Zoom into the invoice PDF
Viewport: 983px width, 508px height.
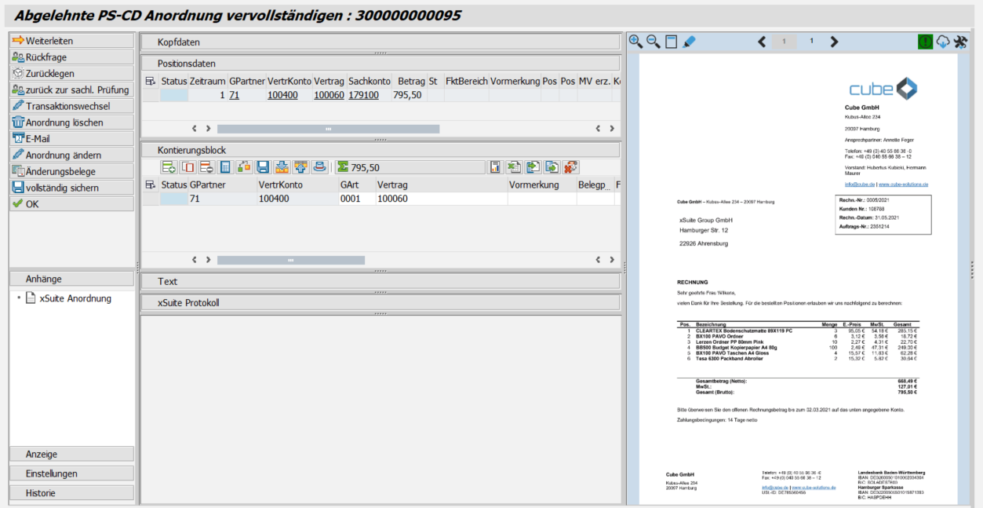tap(634, 42)
